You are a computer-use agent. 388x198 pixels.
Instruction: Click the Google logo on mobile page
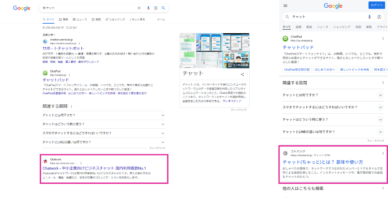[x=333, y=5]
